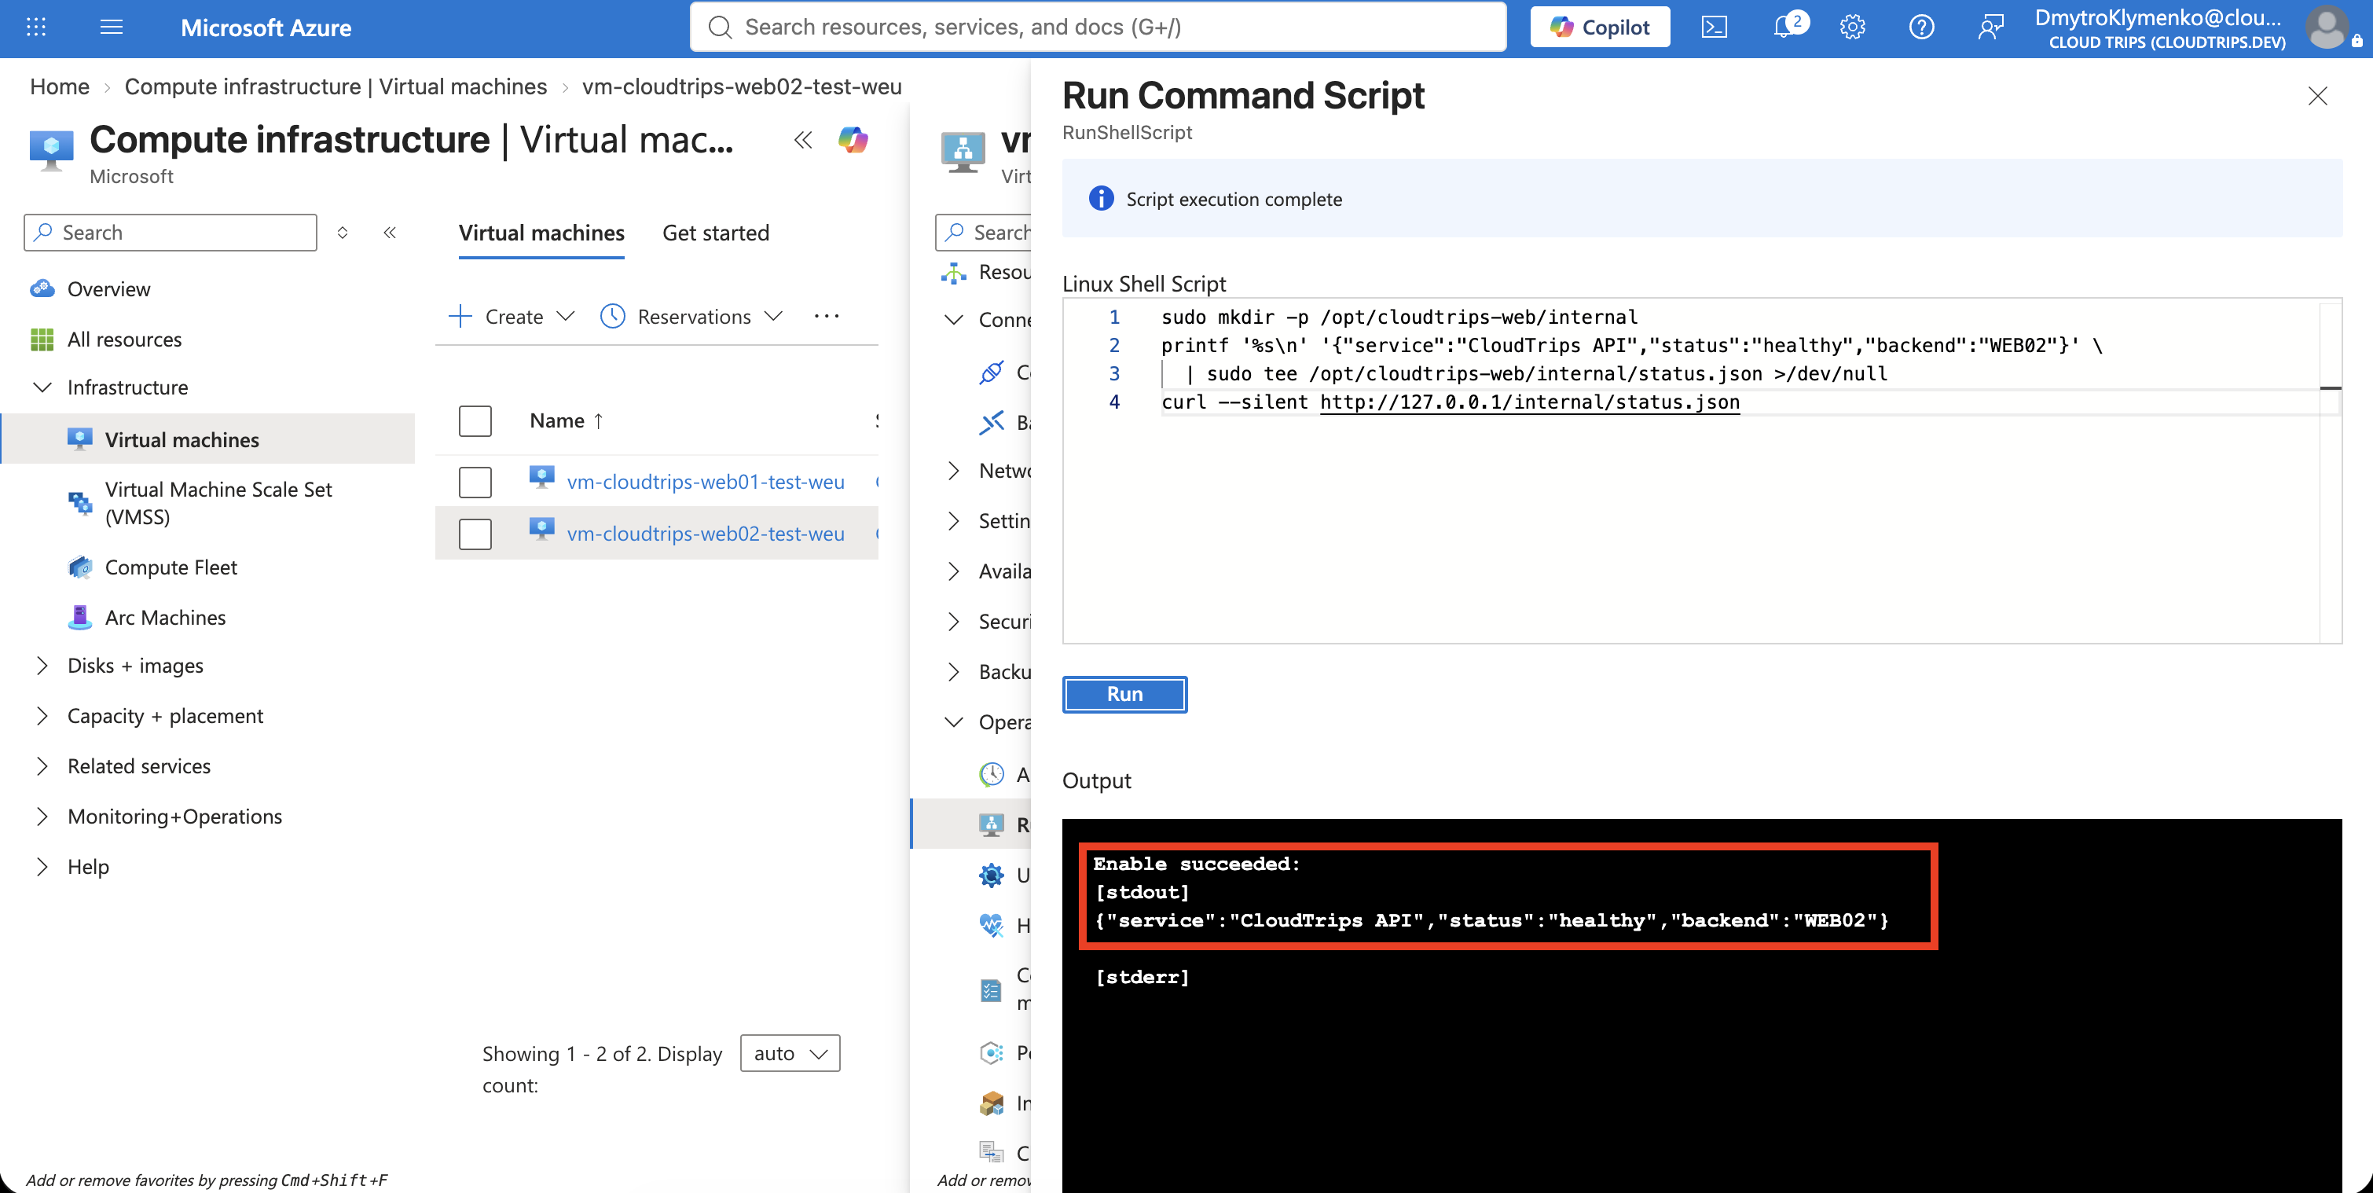Screen dimensions: 2373x1193
Task: Launch the Cloud Shell icon
Action: tap(1714, 28)
